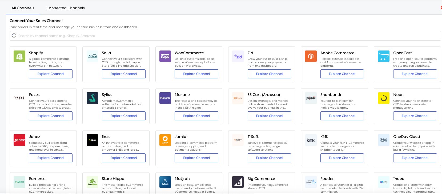Image resolution: width=442 pixels, height=194 pixels.
Task: Click the Zid logo icon
Action: coord(238,56)
